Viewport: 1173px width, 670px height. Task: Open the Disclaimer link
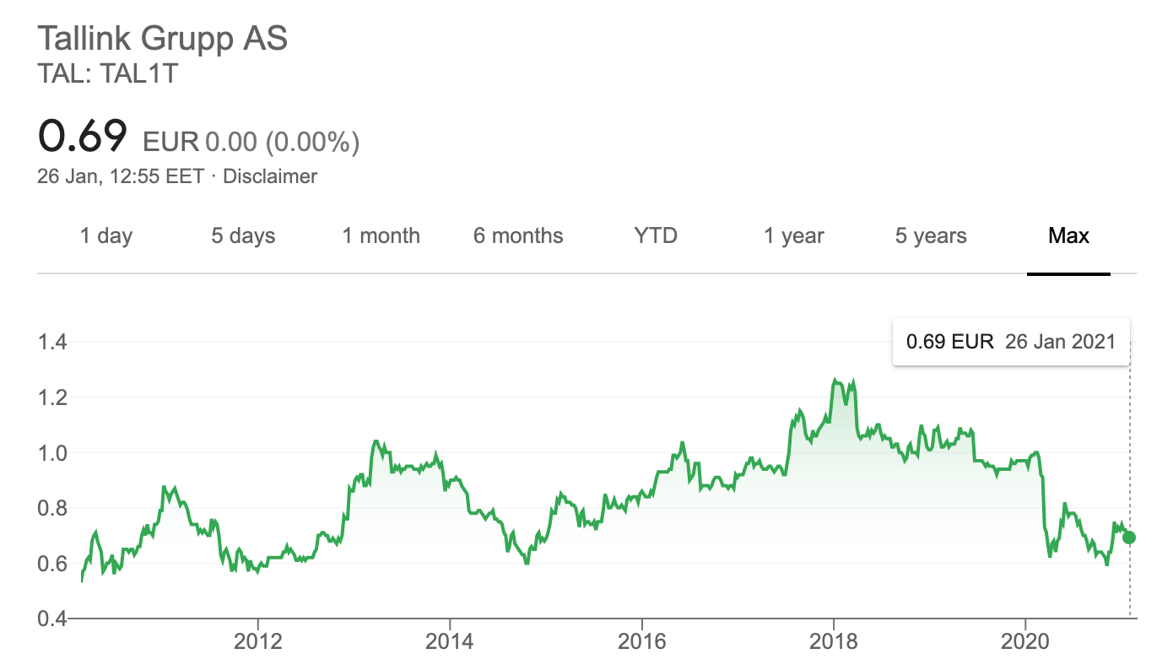point(269,176)
